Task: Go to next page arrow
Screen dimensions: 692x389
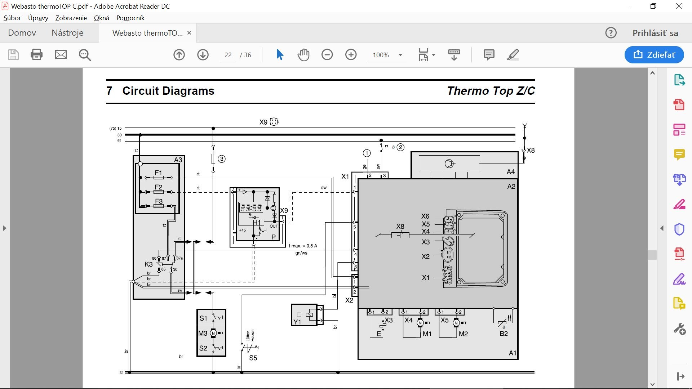Action: coord(203,55)
